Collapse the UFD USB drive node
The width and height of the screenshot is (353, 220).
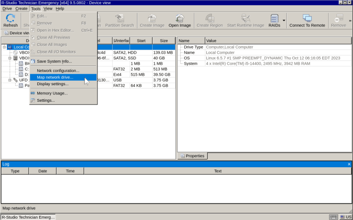[10, 80]
